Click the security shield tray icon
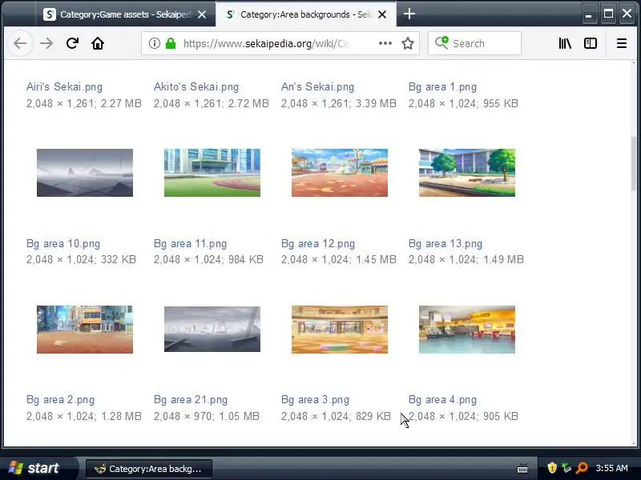This screenshot has height=480, width=641. (x=552, y=468)
